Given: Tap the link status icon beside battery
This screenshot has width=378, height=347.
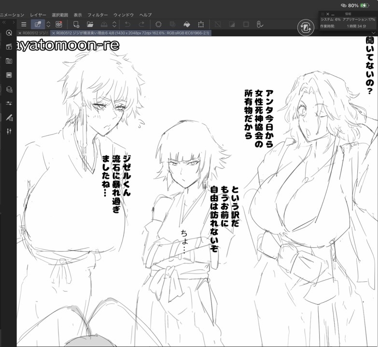Looking at the screenshot, I should tap(343, 5).
